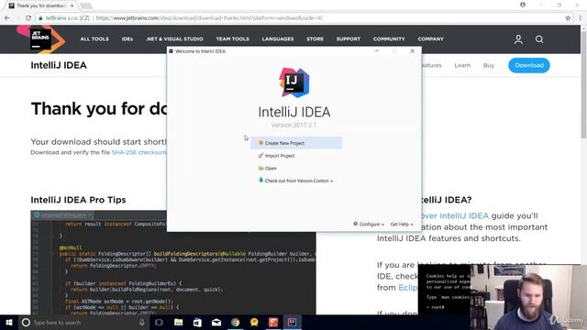The width and height of the screenshot is (587, 330).
Task: Click the version control download arrow icon
Action: coord(260,181)
